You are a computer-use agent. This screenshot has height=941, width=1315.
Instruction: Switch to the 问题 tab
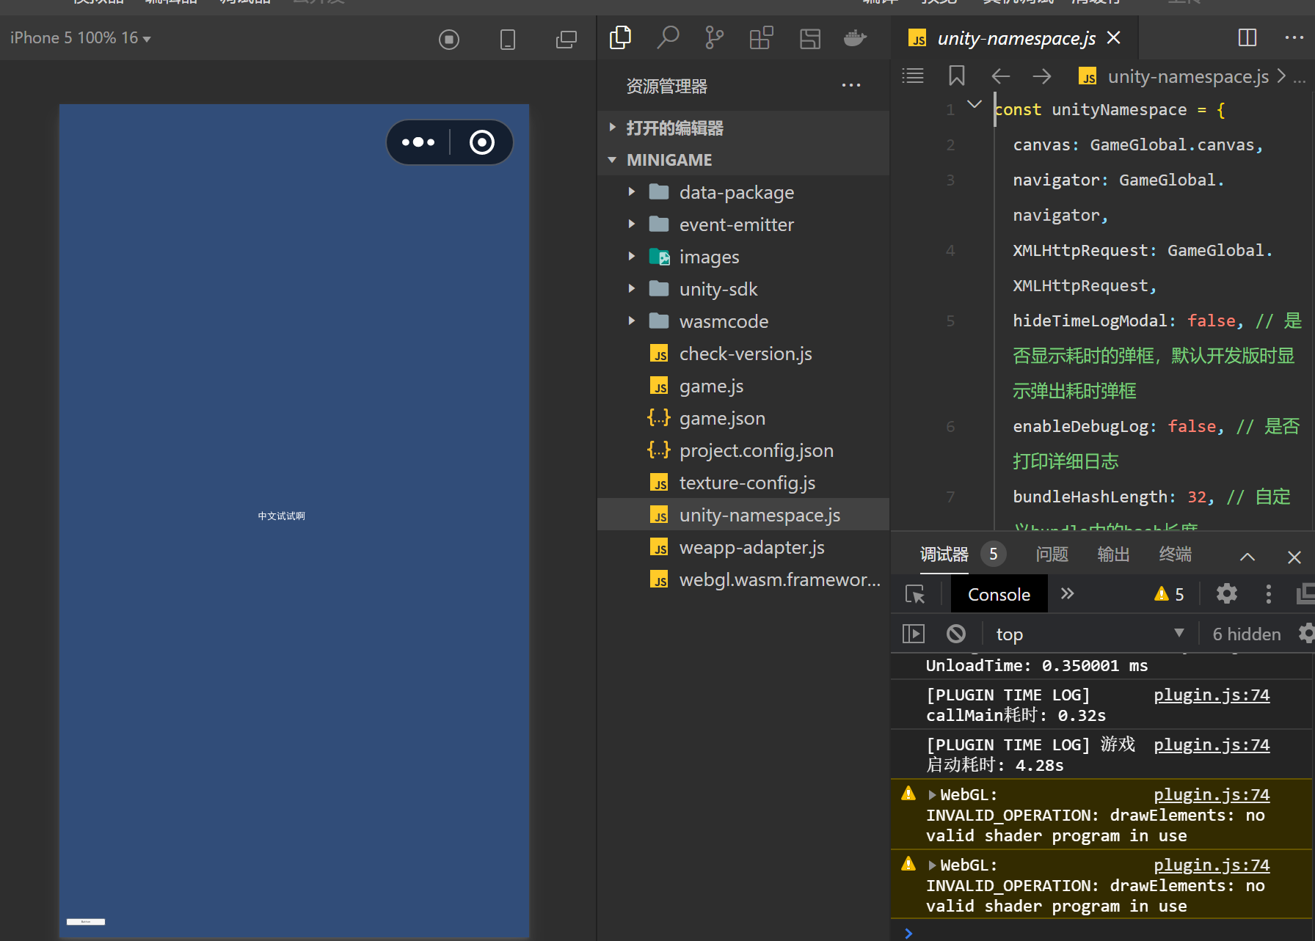tap(1052, 554)
